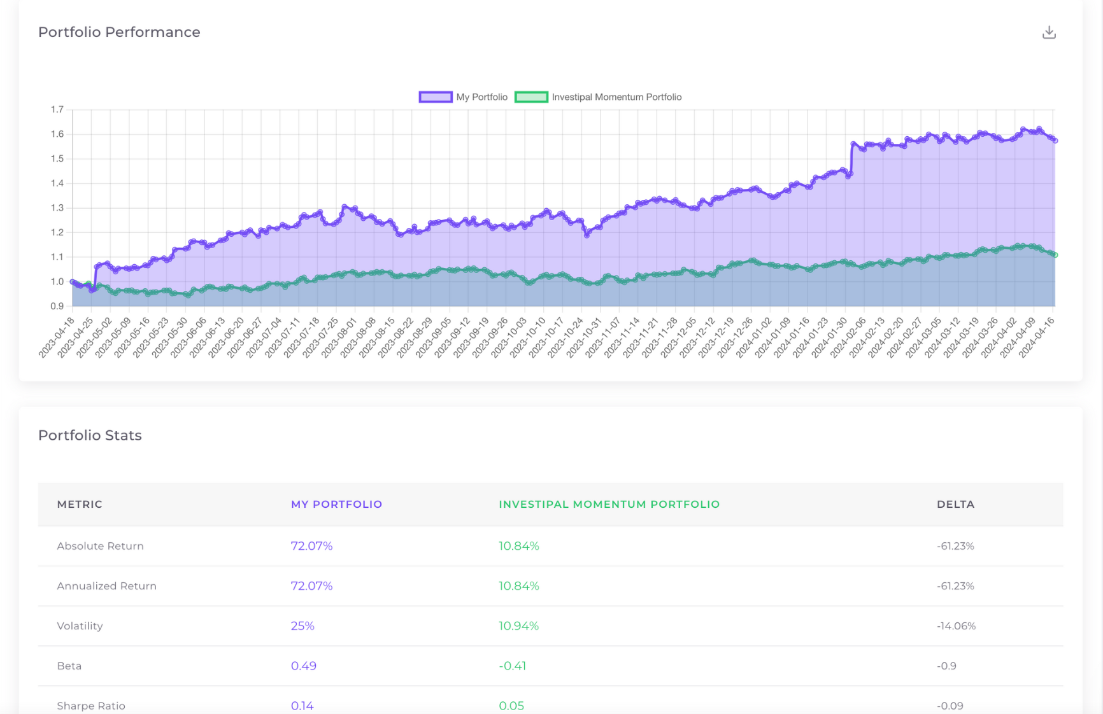This screenshot has height=714, width=1103.
Task: Select the Portfolio Performance title
Action: pos(119,32)
